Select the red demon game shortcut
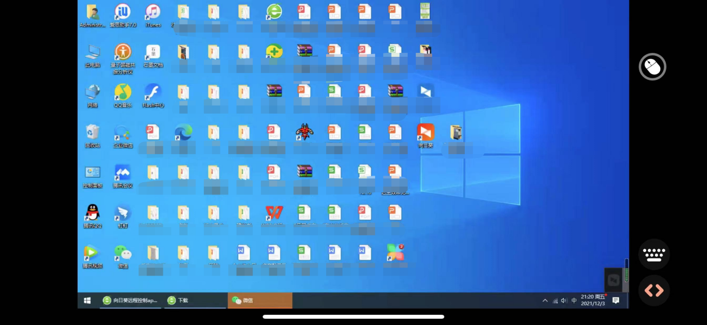Image resolution: width=707 pixels, height=325 pixels. (x=304, y=132)
